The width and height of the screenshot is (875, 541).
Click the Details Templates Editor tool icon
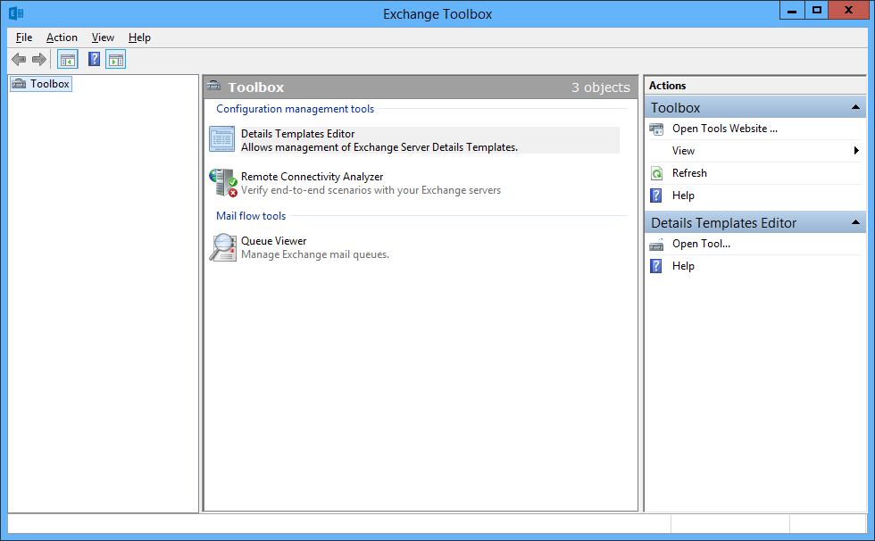coord(222,139)
